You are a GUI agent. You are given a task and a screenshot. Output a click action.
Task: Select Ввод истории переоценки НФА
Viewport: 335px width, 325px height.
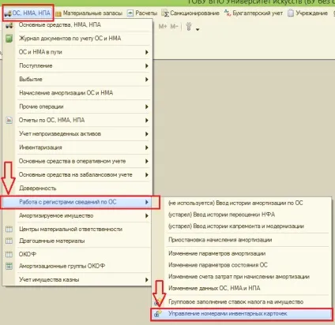[x=221, y=215]
